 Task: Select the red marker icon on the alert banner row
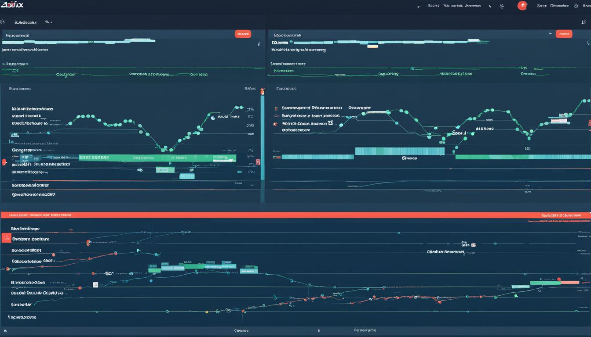click(x=6, y=238)
